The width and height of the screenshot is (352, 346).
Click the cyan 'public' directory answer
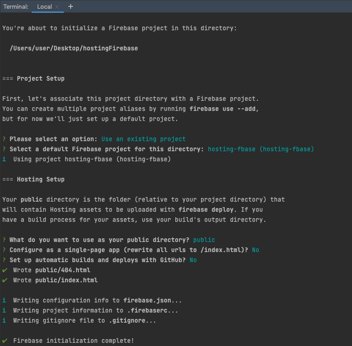pyautogui.click(x=204, y=240)
